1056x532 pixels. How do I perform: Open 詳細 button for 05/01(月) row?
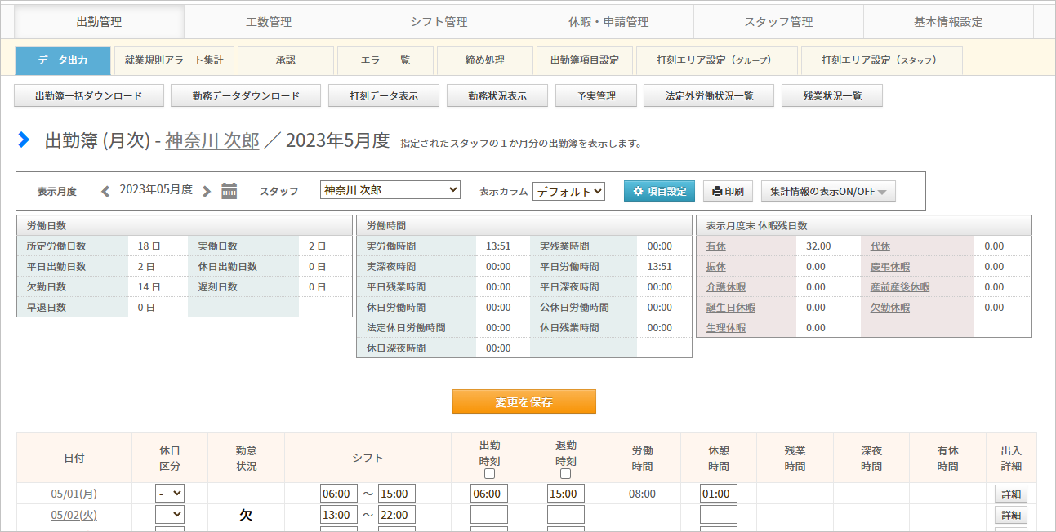pos(1010,494)
